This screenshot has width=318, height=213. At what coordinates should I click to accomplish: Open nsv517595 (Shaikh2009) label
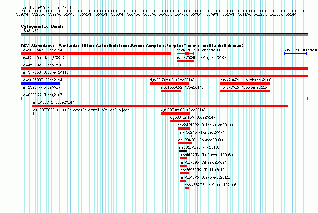click(x=203, y=162)
